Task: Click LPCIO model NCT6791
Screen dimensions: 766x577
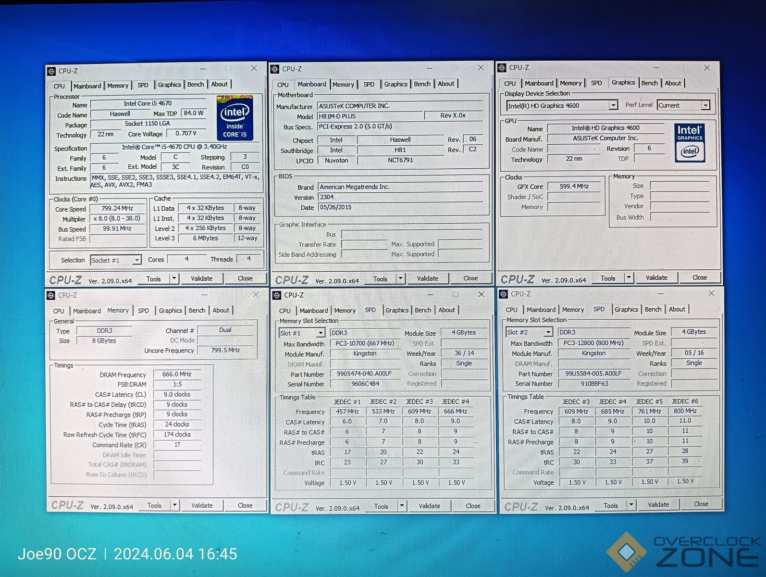Action: [400, 160]
